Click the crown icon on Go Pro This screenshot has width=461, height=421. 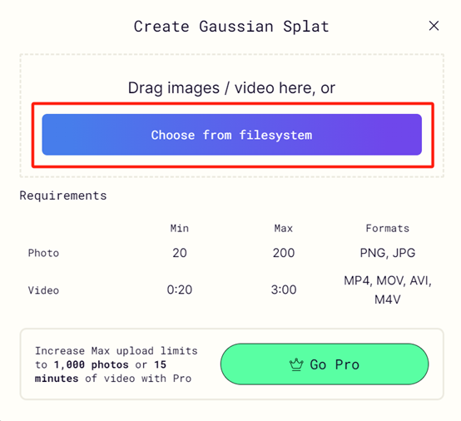click(x=296, y=364)
